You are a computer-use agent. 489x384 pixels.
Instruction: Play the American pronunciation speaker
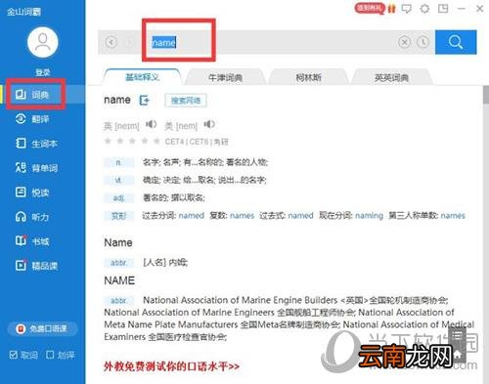[209, 124]
